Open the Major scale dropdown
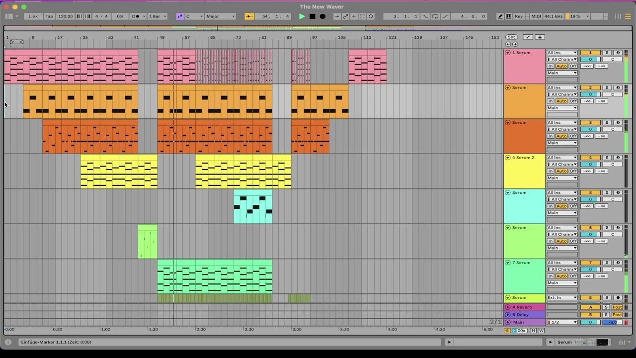The width and height of the screenshot is (636, 358). [x=221, y=16]
